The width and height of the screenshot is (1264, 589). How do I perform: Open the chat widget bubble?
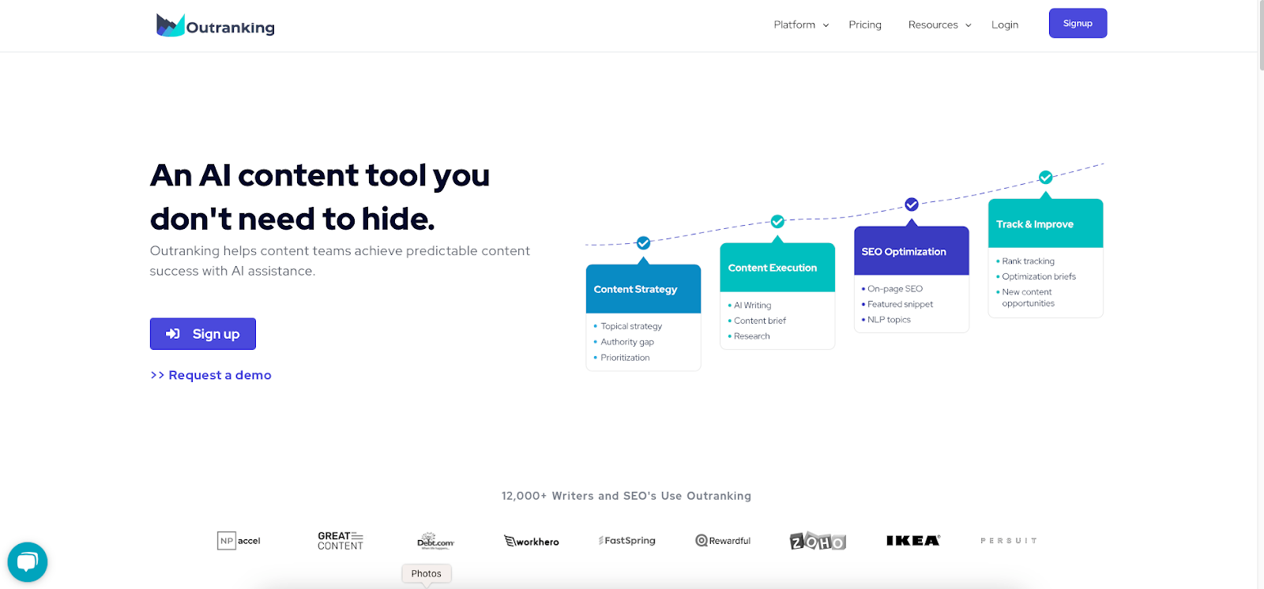(28, 562)
